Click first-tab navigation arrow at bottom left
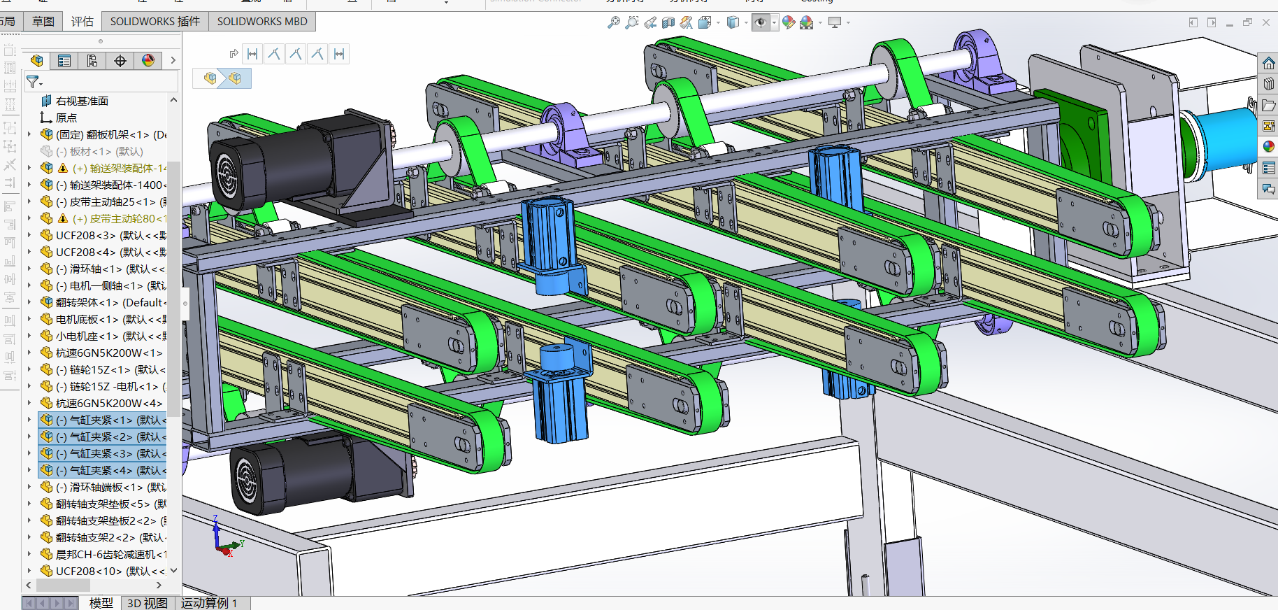Screen dimensions: 1278x610 click(x=29, y=603)
